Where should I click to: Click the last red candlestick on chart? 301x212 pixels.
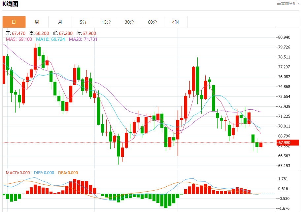[261, 145]
